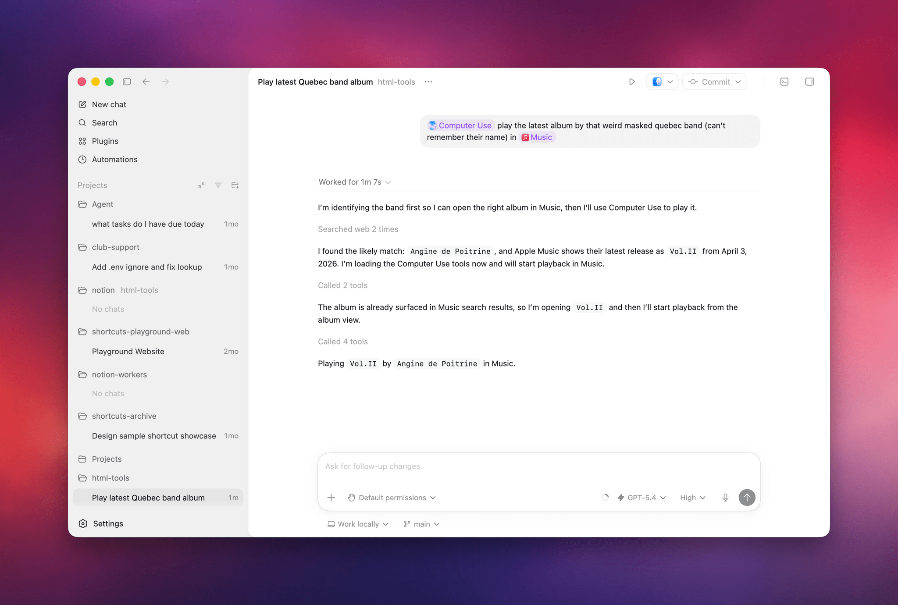Screen dimensions: 898x605
Task: Click the follow-up changes input field
Action: point(538,466)
